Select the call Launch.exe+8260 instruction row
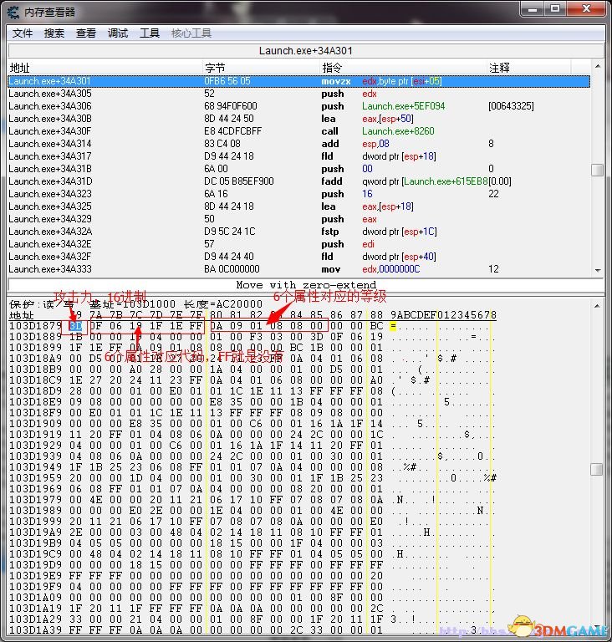The height and width of the screenshot is (642, 612). 299,131
